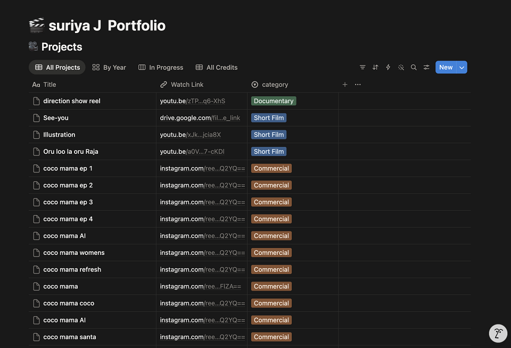Click instagram link in coco mama santa row
Viewport: 511px width, 348px height.
202,337
